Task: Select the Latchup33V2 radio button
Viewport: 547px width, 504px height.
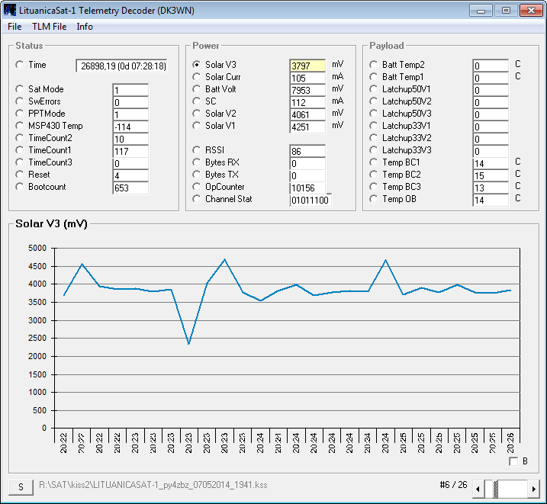Action: tap(373, 138)
